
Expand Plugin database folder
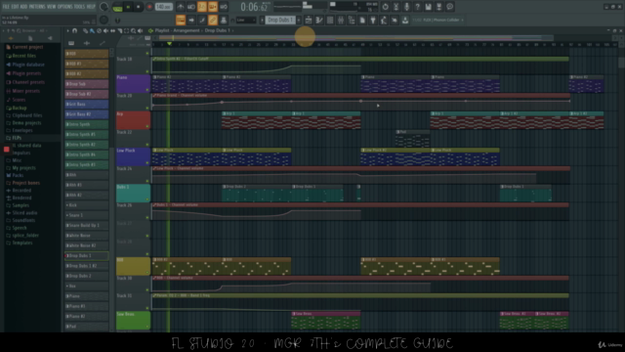click(x=28, y=65)
